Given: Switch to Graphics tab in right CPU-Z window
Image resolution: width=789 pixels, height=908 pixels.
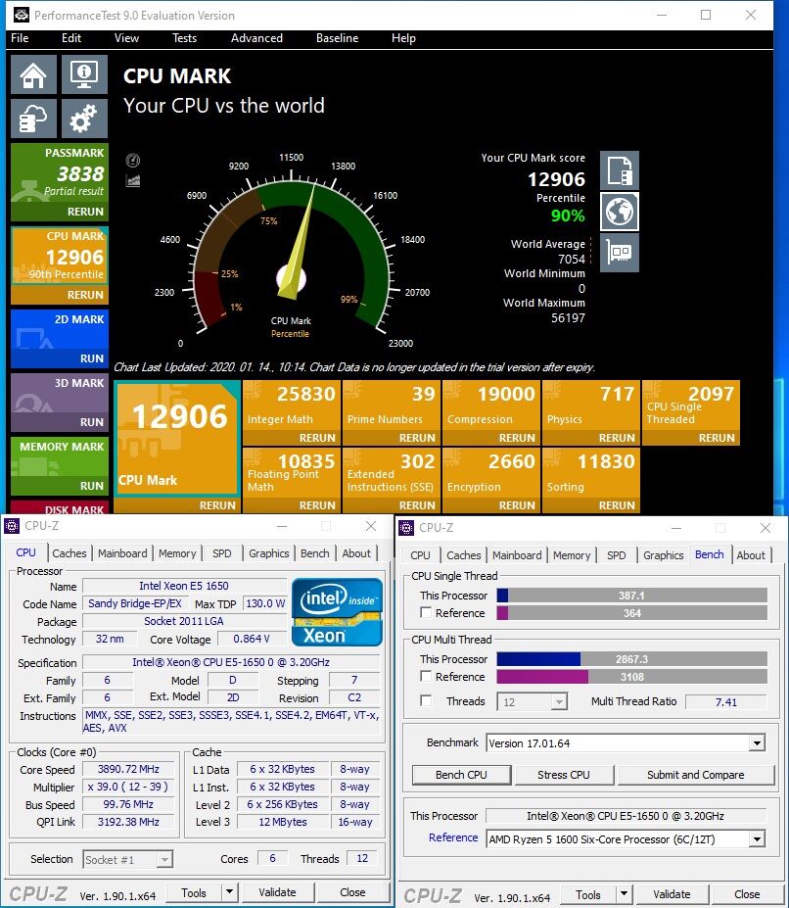Looking at the screenshot, I should point(664,555).
